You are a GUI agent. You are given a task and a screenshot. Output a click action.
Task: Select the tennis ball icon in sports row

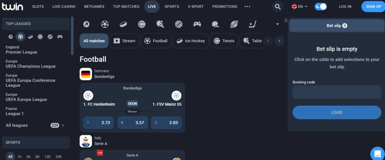coord(142,24)
